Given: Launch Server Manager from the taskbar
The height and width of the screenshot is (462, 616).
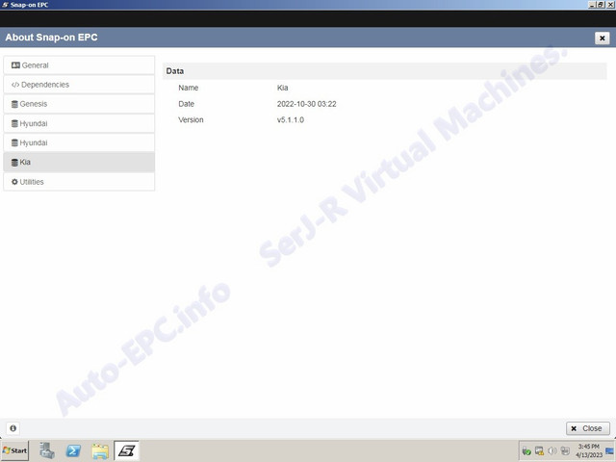Looking at the screenshot, I should (47, 450).
